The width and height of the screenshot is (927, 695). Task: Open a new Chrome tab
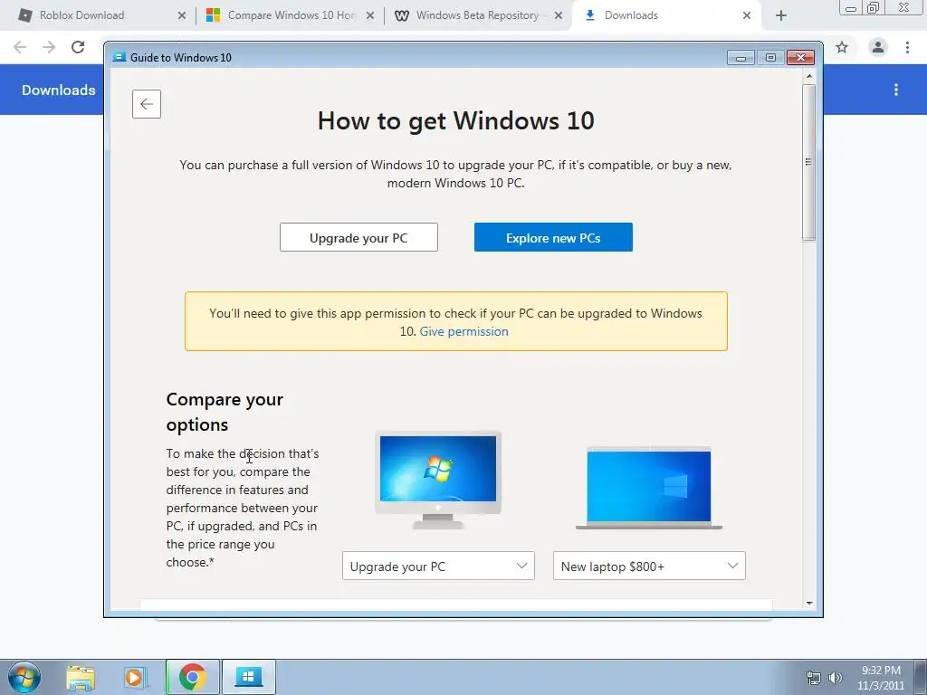[781, 16]
